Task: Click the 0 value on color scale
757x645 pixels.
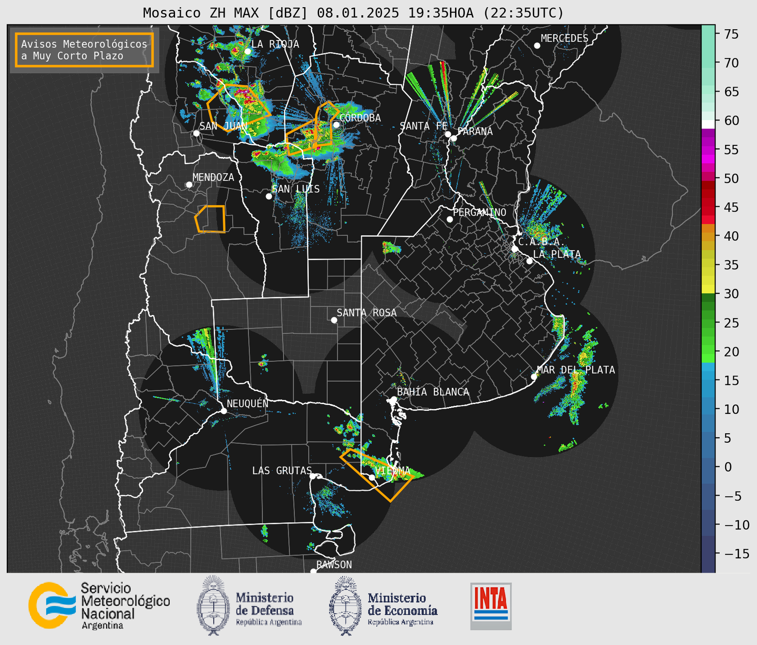Action: (728, 467)
